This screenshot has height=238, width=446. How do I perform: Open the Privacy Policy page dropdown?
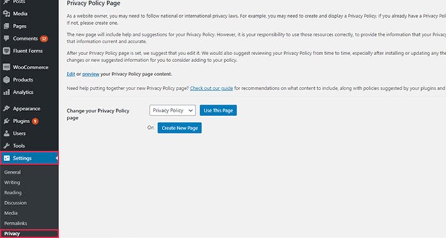click(x=173, y=110)
